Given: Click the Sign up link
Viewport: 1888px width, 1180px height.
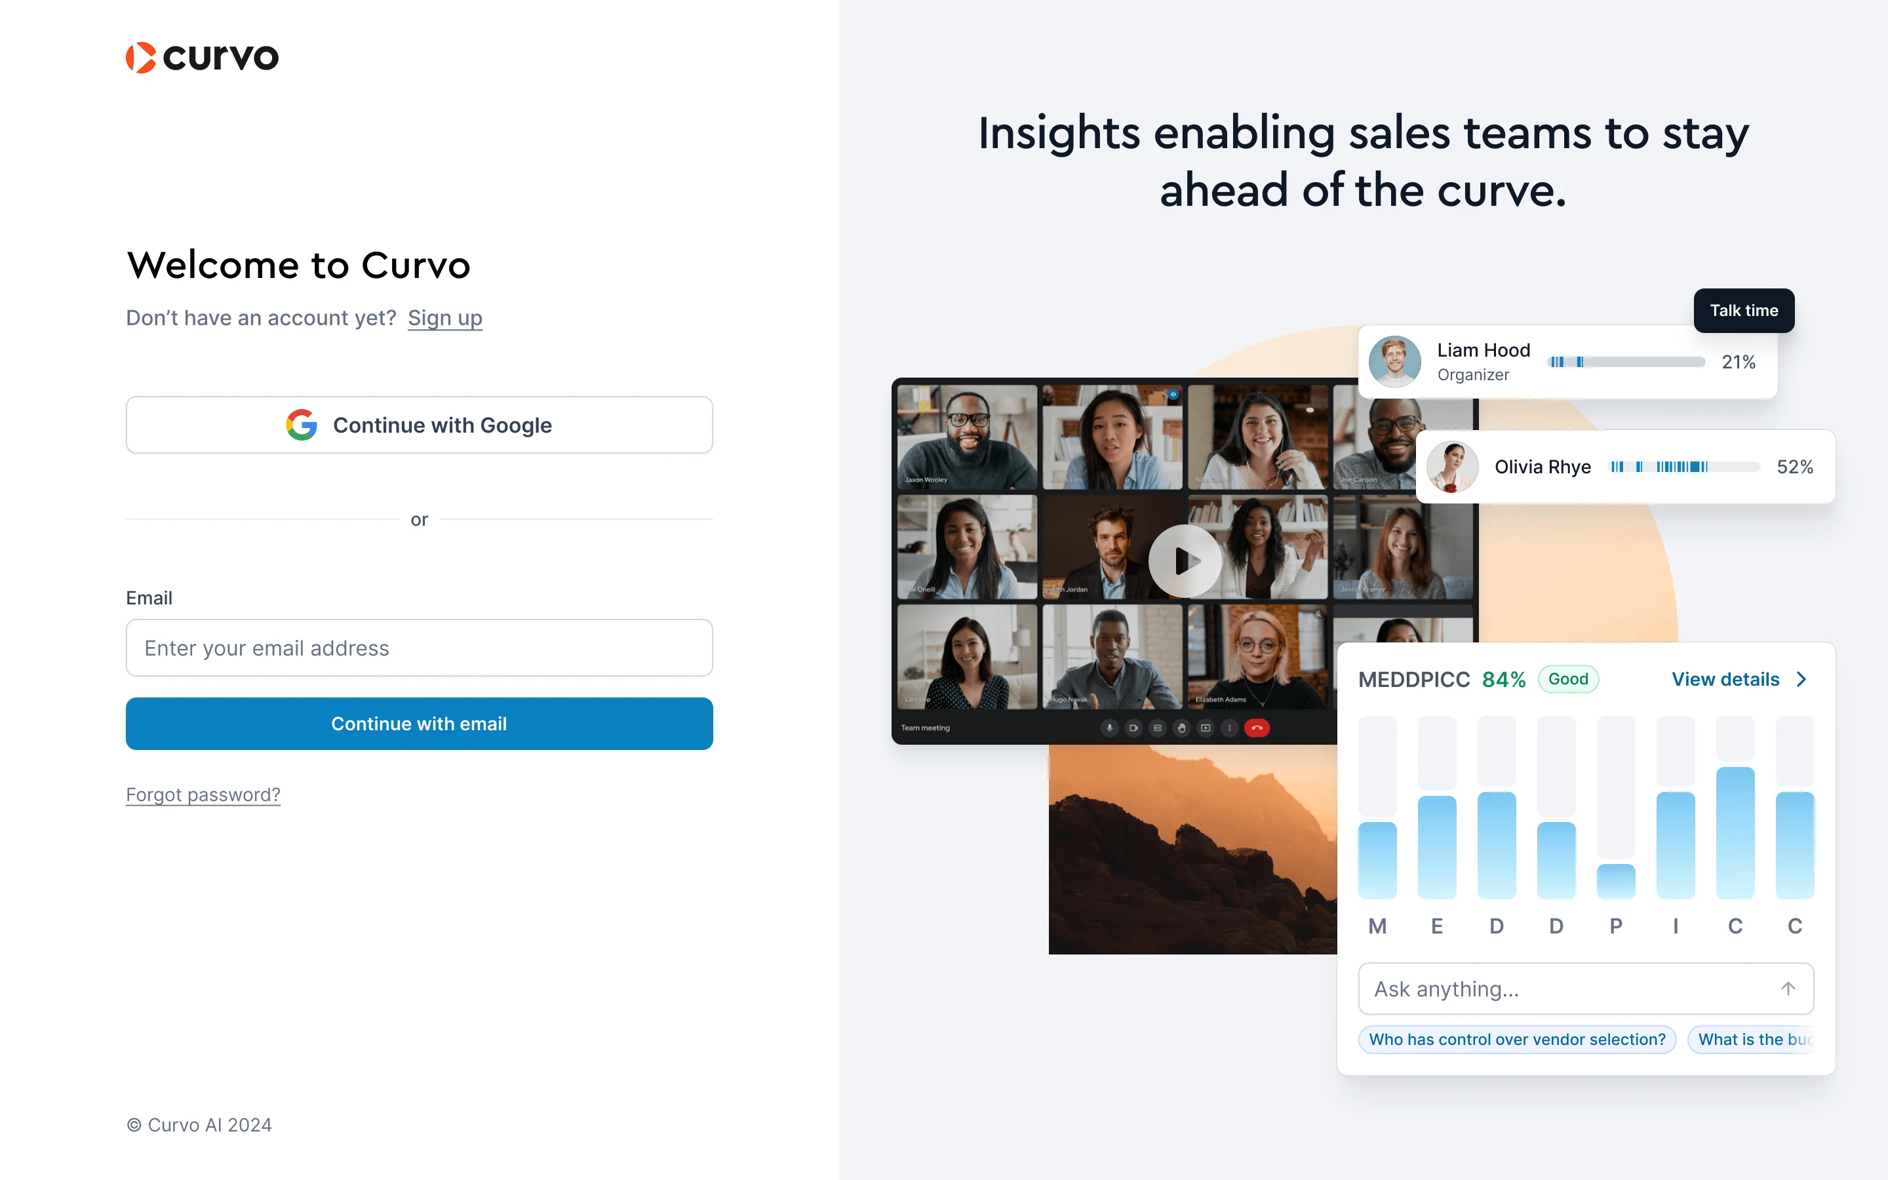Looking at the screenshot, I should [444, 317].
